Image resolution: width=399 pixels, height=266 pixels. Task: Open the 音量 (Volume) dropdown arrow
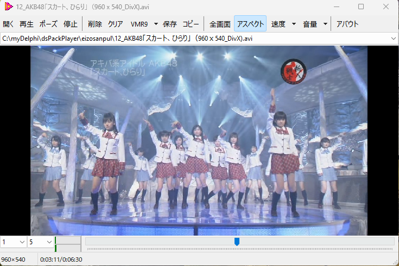[325, 24]
